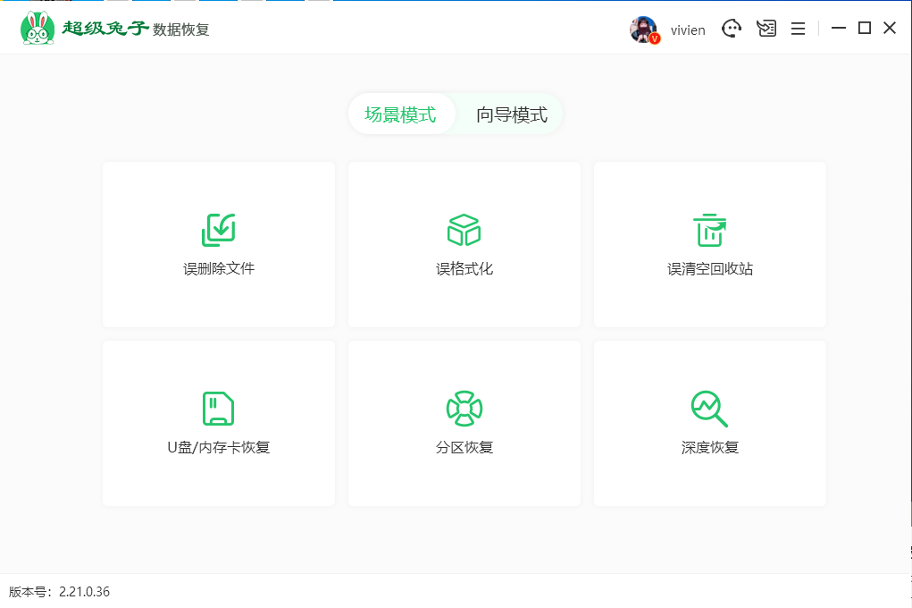
Task: Click the 误格式化 cube icon
Action: [x=464, y=230]
